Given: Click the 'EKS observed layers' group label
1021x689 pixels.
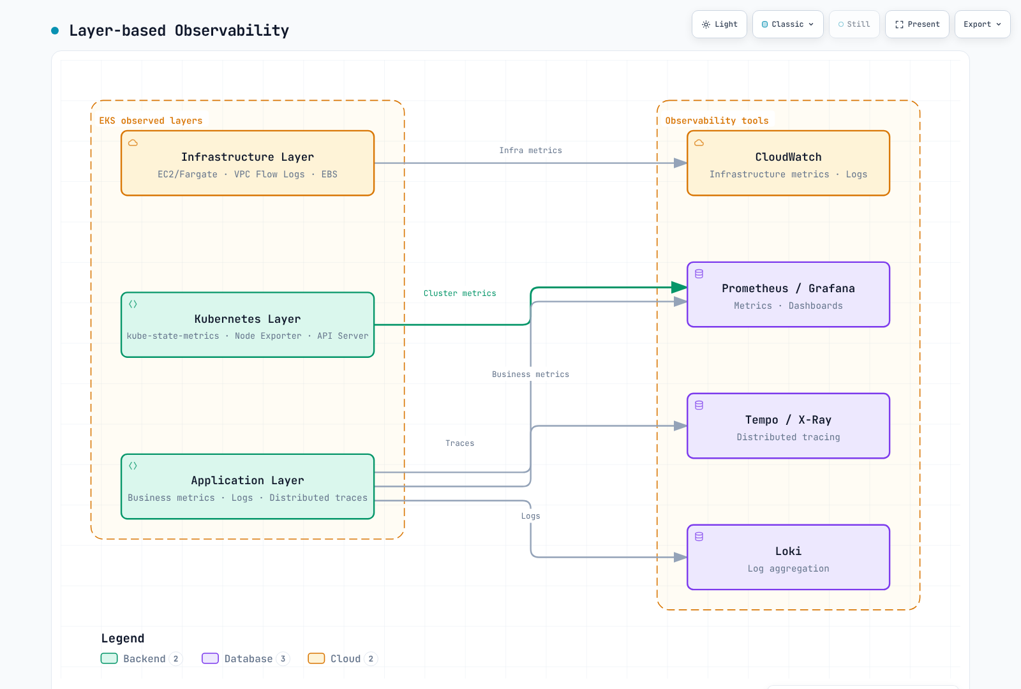Looking at the screenshot, I should [x=151, y=121].
